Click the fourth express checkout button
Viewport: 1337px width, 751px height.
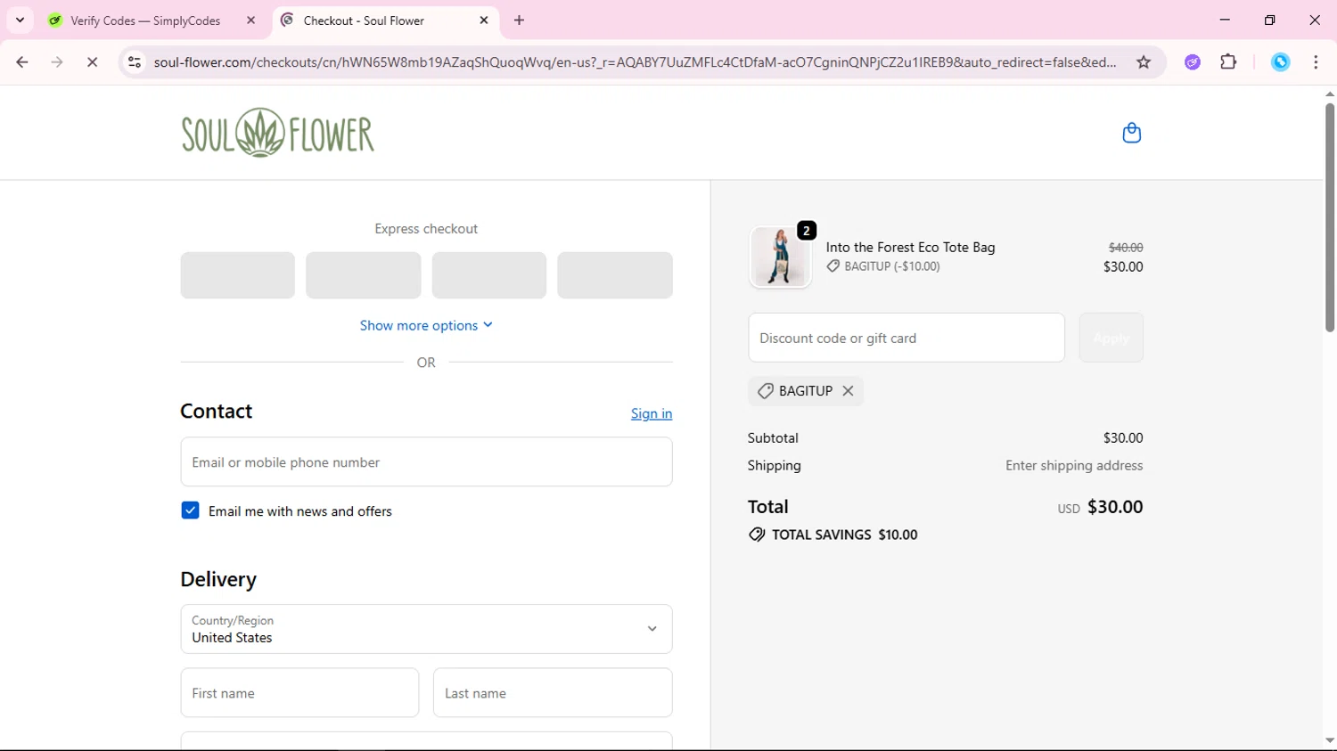tap(615, 275)
